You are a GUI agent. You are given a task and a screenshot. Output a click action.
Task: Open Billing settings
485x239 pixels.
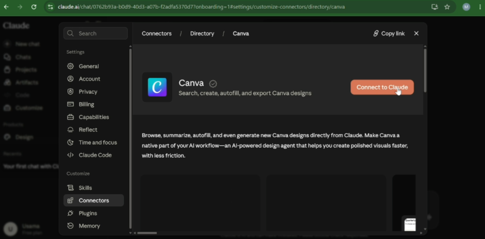coord(94,104)
